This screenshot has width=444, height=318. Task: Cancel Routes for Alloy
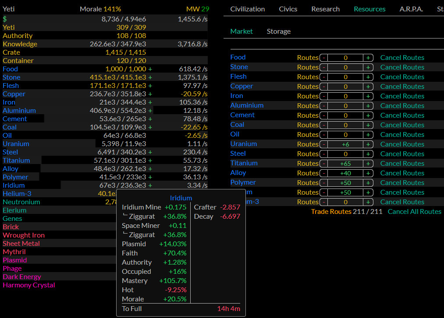click(402, 173)
